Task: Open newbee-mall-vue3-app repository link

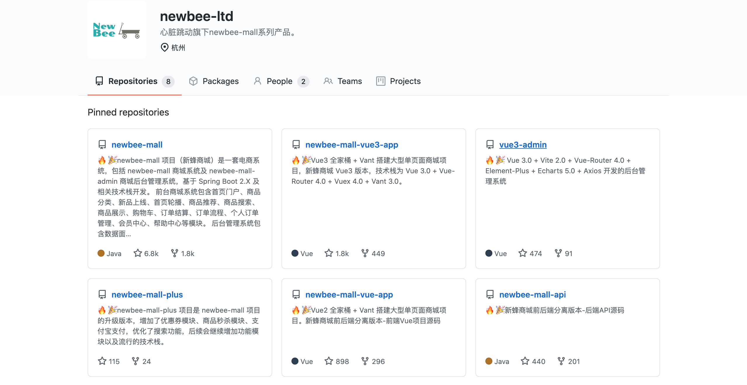Action: tap(352, 145)
